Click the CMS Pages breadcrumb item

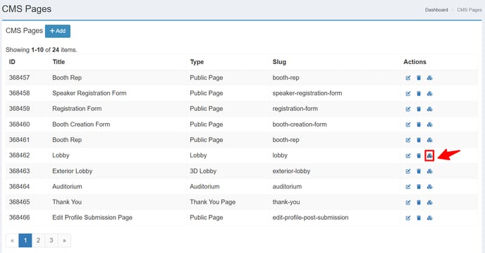[469, 10]
